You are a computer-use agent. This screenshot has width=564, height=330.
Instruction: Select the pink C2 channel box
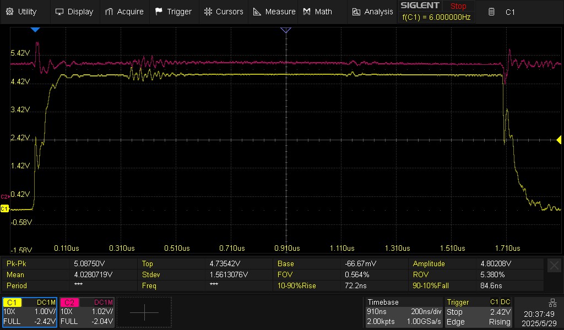pos(86,312)
